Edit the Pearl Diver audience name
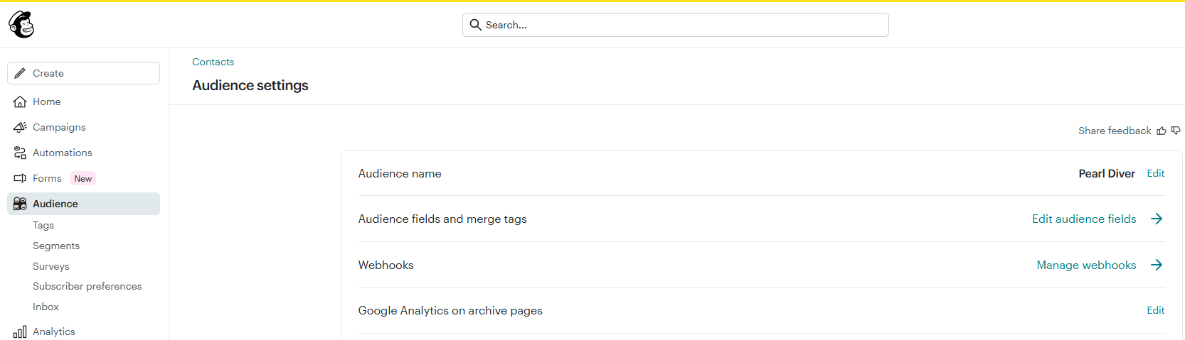The image size is (1185, 340). click(x=1155, y=173)
